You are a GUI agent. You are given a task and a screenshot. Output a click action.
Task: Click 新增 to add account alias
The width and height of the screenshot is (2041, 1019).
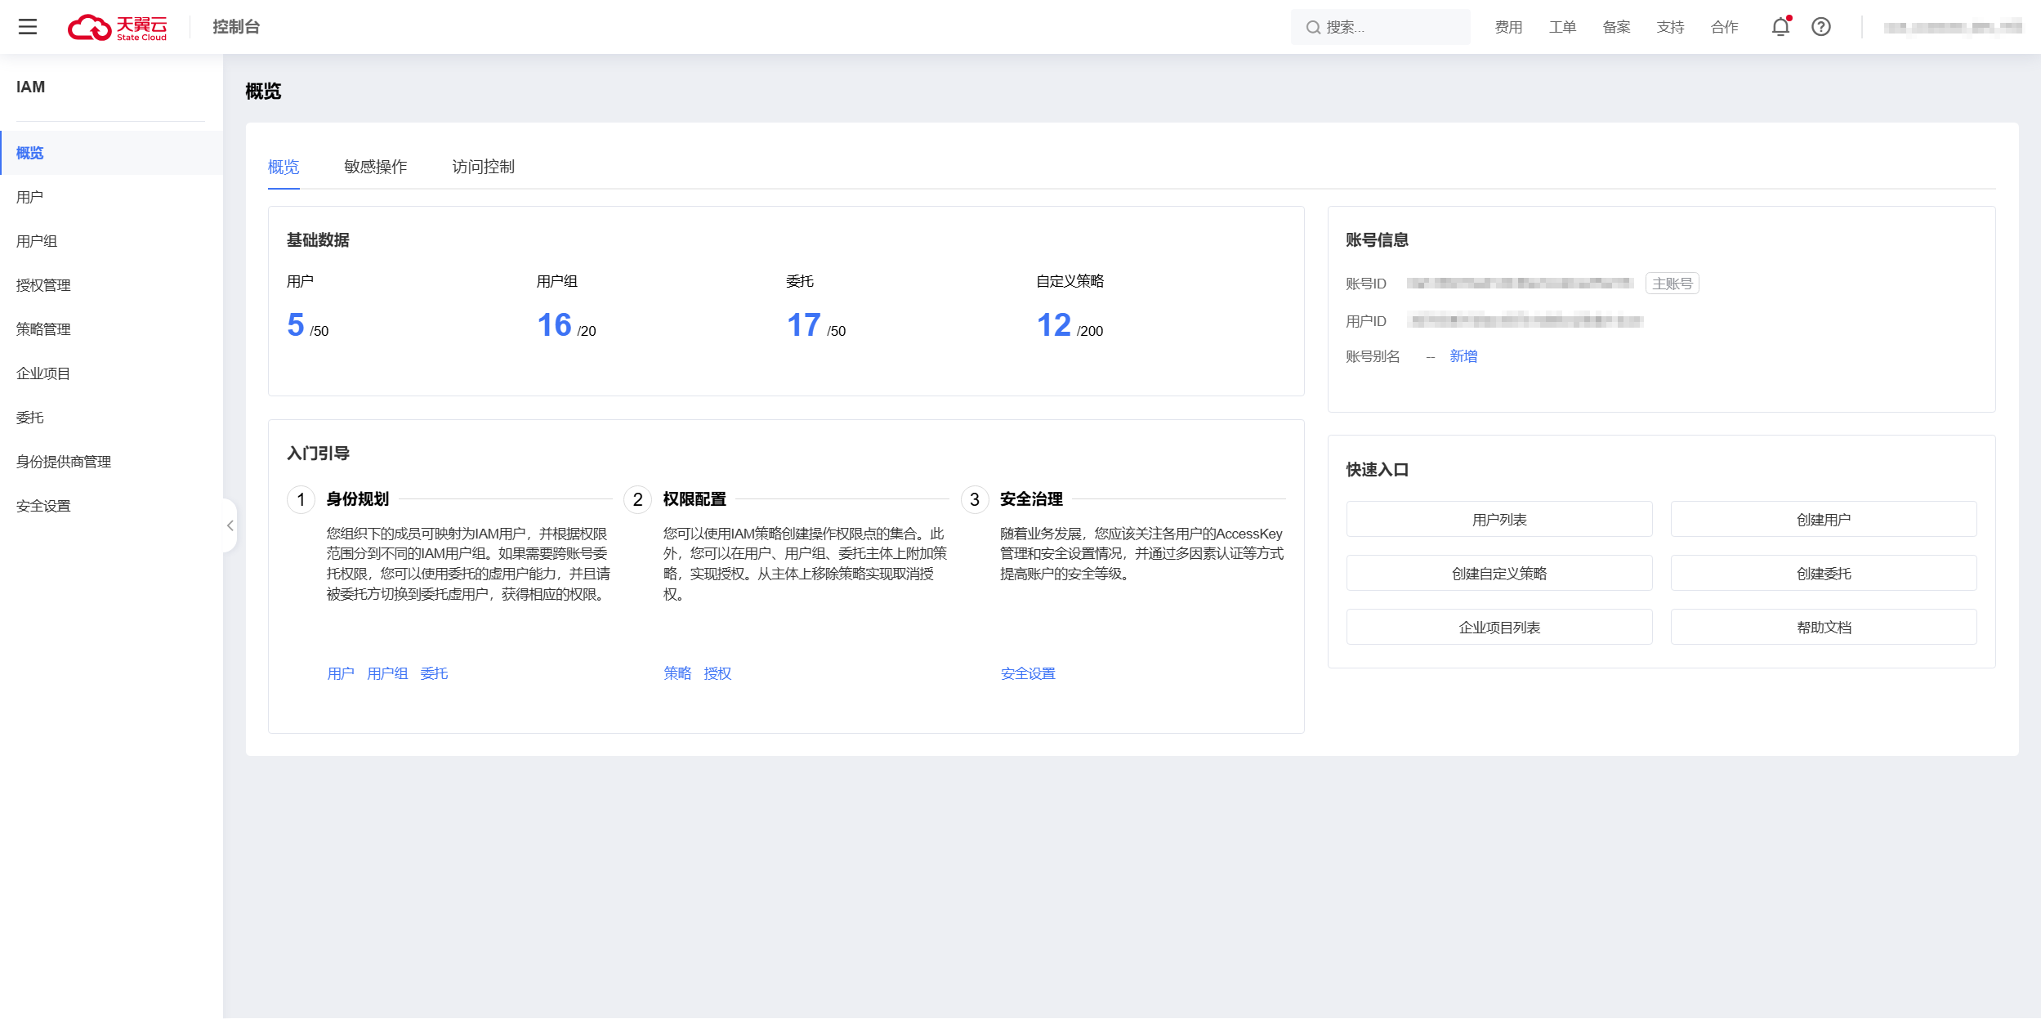click(1463, 356)
